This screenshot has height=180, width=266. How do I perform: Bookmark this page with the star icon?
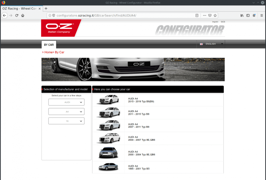(x=215, y=15)
